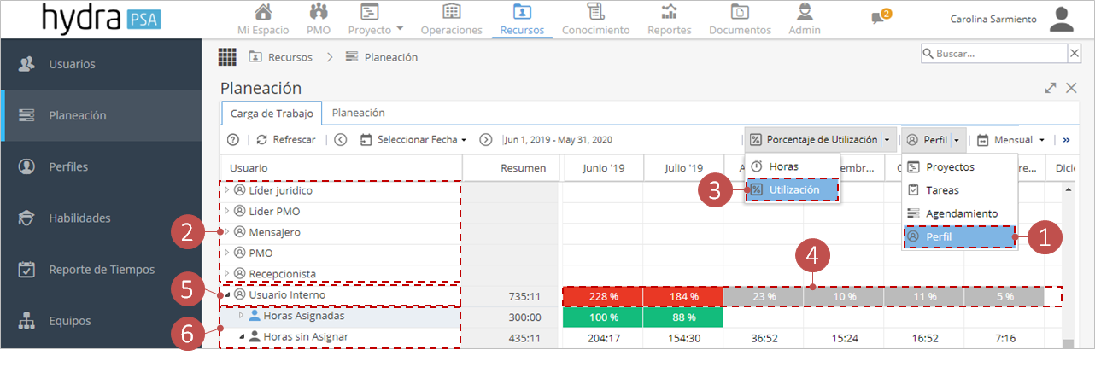Open the Mi Espacio home icon

(264, 12)
